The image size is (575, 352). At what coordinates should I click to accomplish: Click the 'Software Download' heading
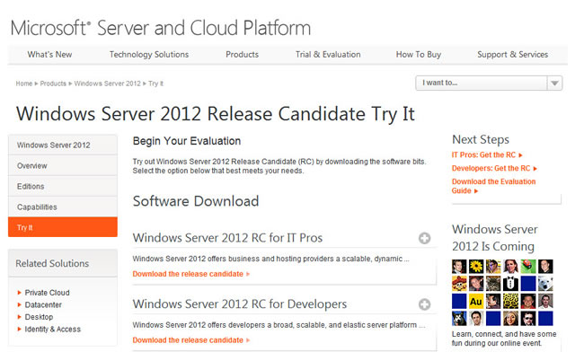tap(196, 201)
